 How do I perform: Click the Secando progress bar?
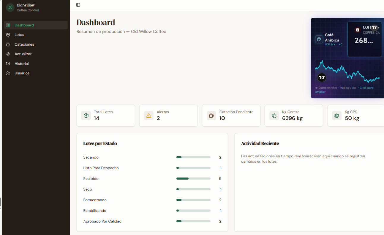click(193, 157)
